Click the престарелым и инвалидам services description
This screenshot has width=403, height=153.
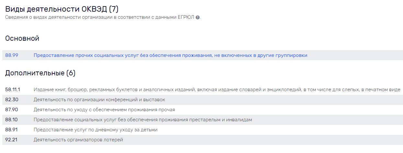click(143, 120)
